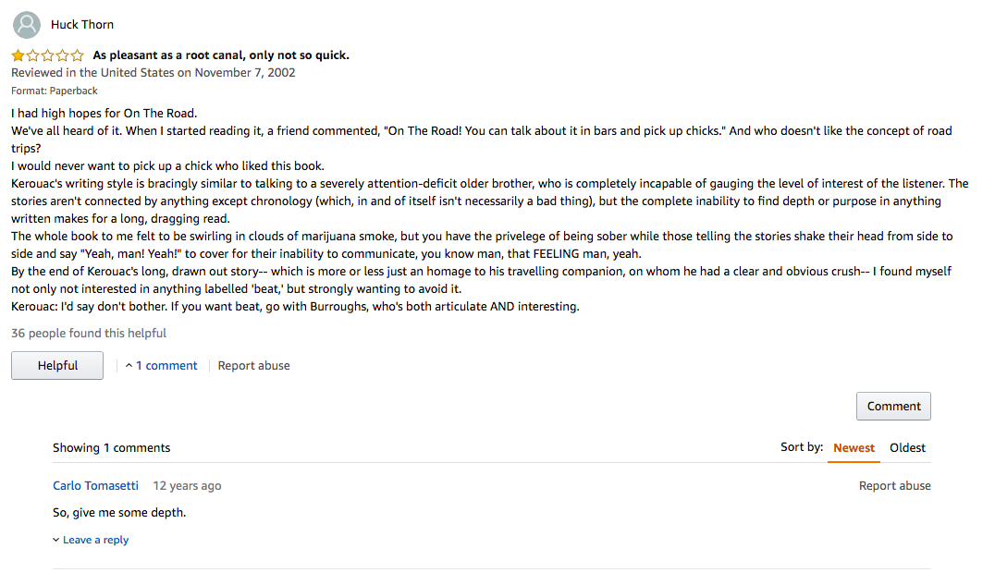The height and width of the screenshot is (585, 995).
Task: Report abuse on Huck Thorn's review
Action: click(x=253, y=366)
